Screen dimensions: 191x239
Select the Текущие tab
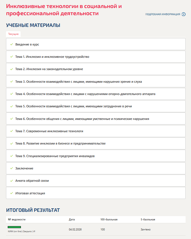[x=13, y=34]
